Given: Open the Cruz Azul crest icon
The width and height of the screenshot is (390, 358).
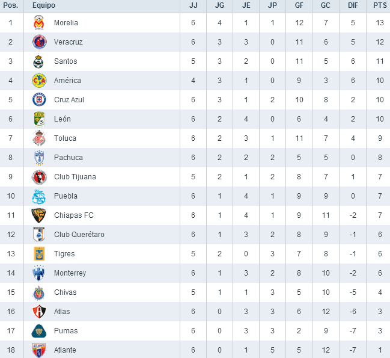Looking at the screenshot, I should (39, 100).
